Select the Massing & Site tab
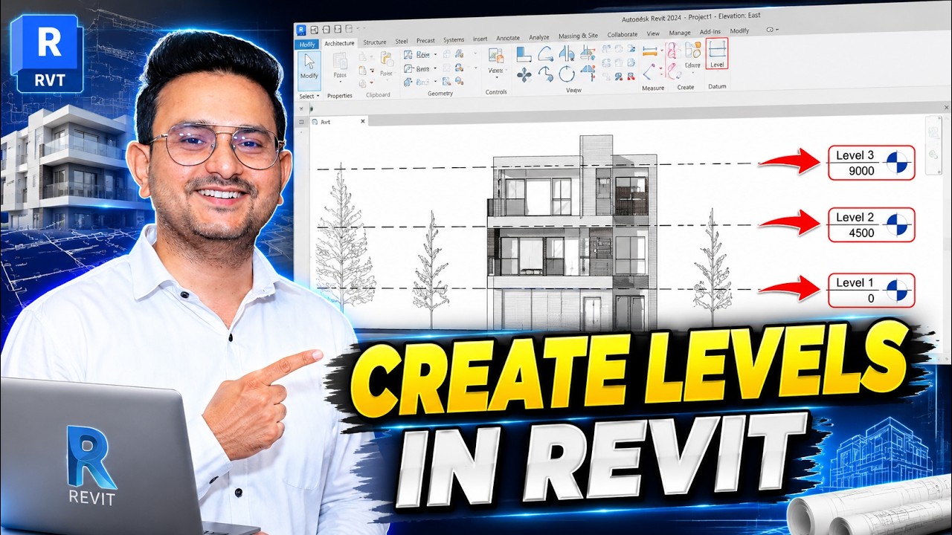 (578, 36)
